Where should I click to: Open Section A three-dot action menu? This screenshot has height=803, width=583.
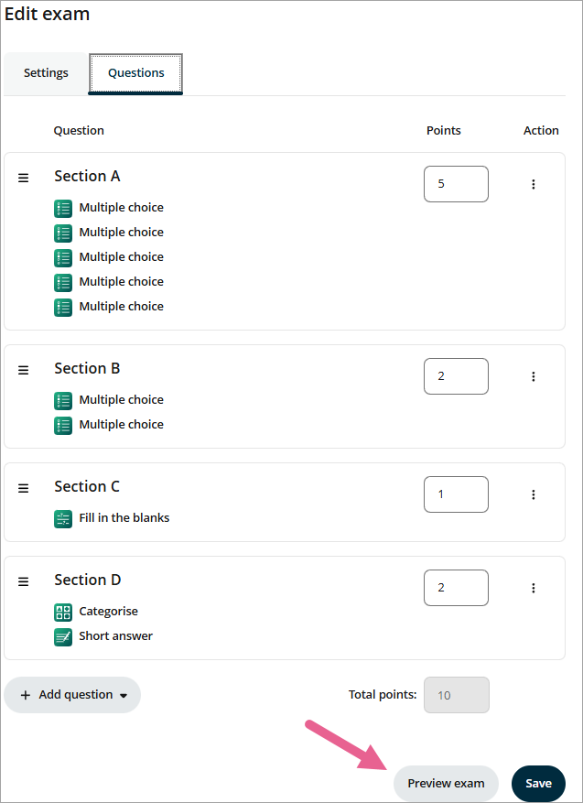pyautogui.click(x=534, y=184)
